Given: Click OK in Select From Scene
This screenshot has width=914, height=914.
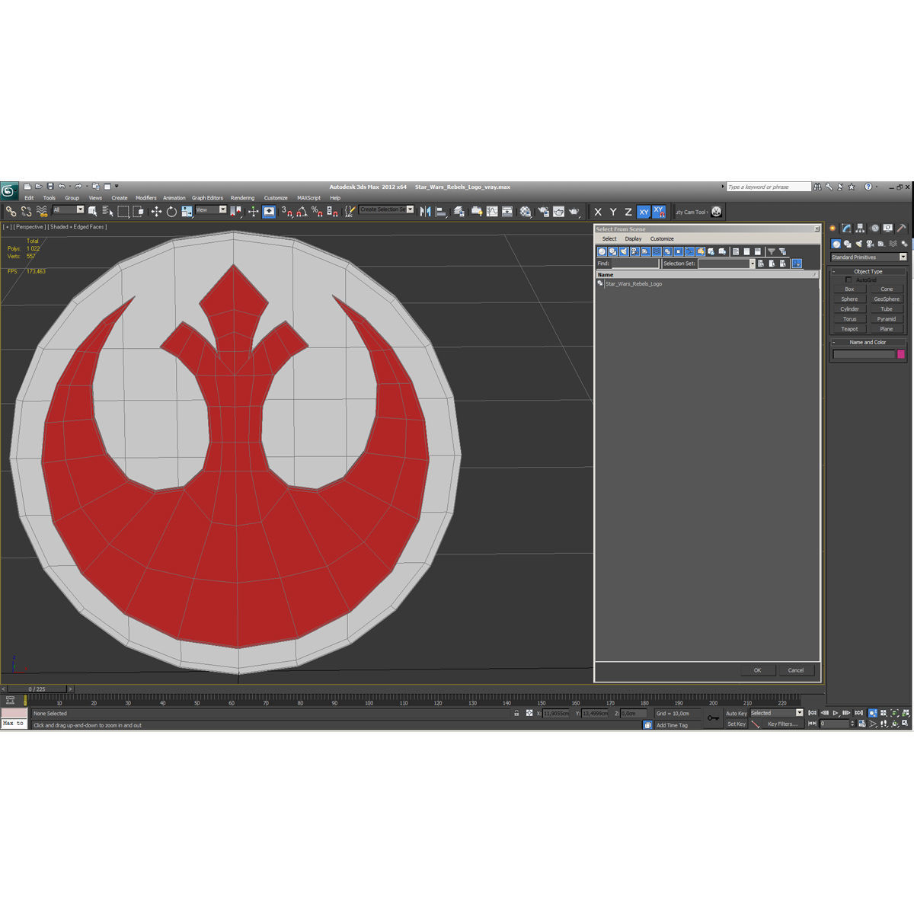Looking at the screenshot, I should [757, 670].
